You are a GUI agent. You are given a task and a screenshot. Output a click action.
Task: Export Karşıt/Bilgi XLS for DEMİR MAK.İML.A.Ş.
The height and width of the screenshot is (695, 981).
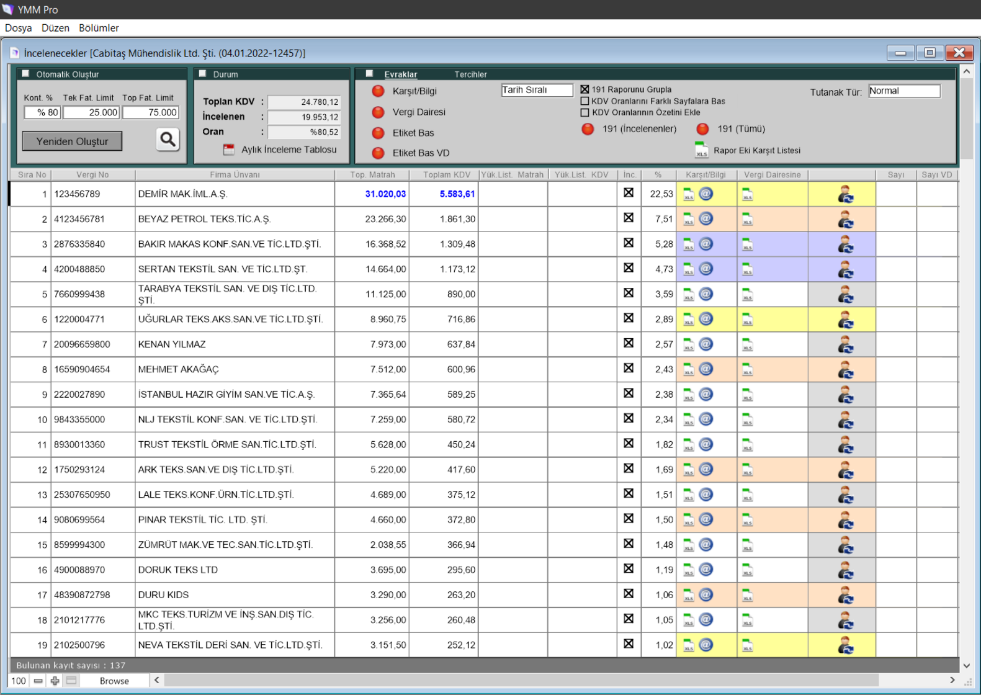click(688, 194)
